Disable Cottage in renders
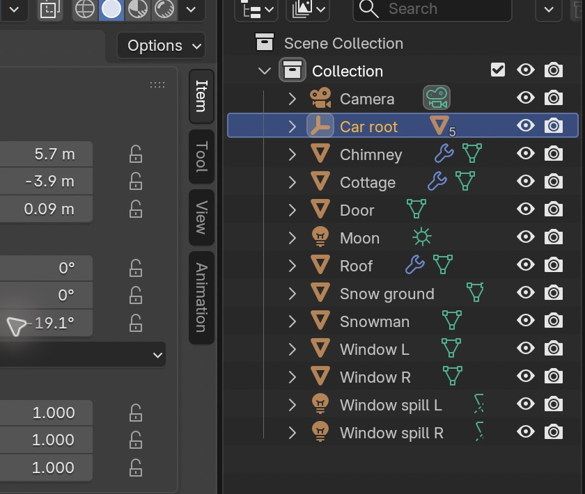Image resolution: width=585 pixels, height=494 pixels. [x=553, y=182]
